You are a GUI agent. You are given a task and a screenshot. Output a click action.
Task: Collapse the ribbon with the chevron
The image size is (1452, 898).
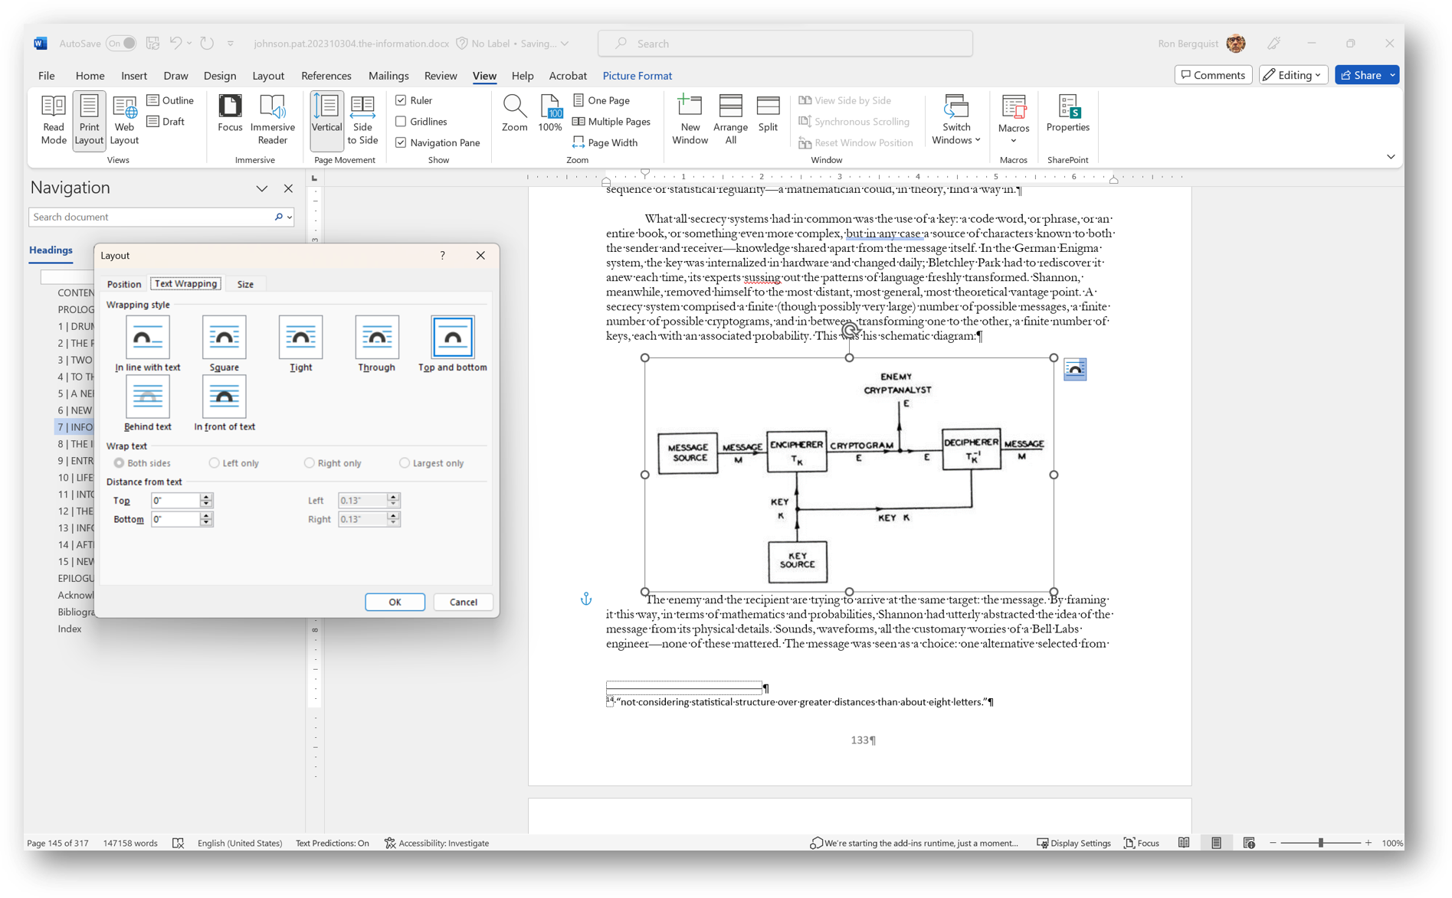point(1391,156)
